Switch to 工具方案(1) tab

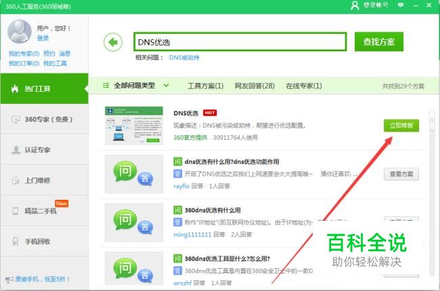(205, 86)
